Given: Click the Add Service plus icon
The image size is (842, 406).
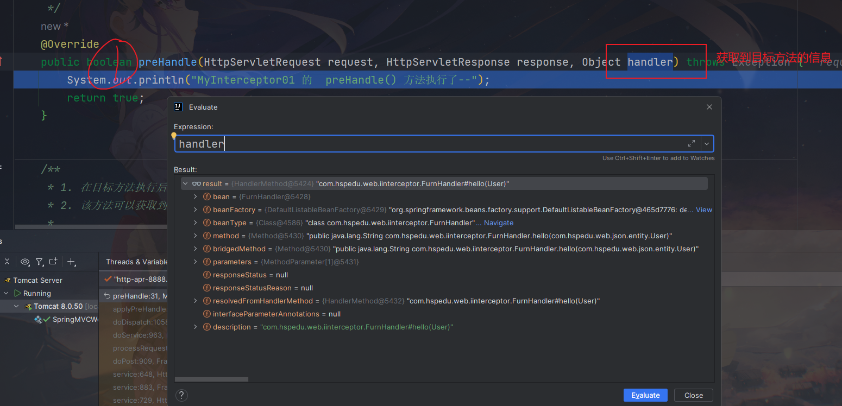Looking at the screenshot, I should point(71,262).
